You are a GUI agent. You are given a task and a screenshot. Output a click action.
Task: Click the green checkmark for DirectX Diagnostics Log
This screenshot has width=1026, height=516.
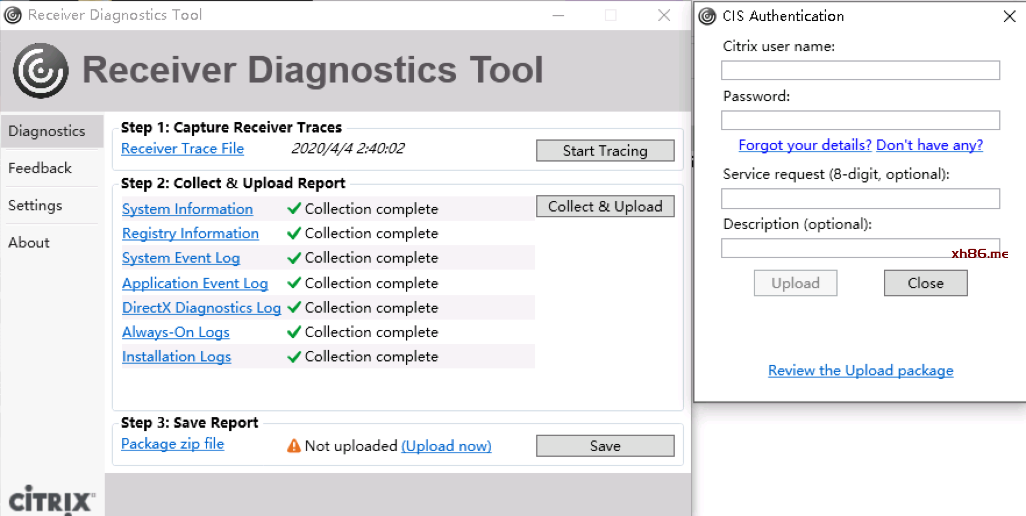pos(294,307)
